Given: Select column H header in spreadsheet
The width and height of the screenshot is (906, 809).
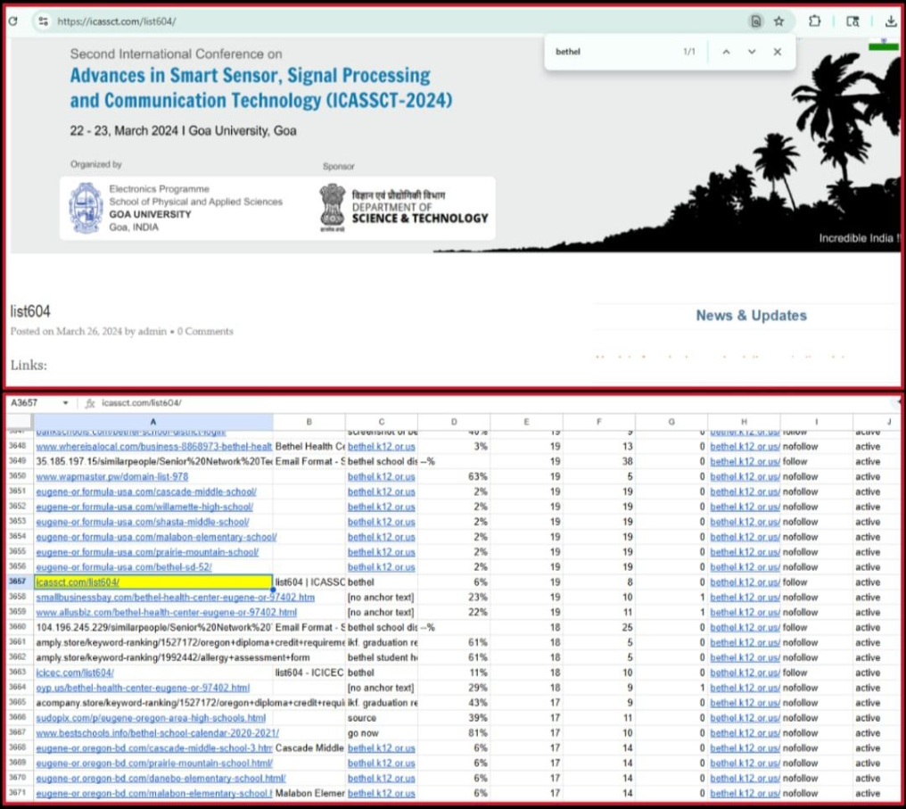Looking at the screenshot, I should 744,423.
